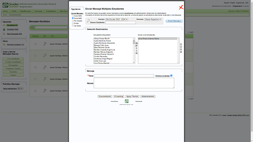This screenshot has height=142, width=253.
Task: Remove all students with double left arrows
Action: pyautogui.click(x=136, y=53)
